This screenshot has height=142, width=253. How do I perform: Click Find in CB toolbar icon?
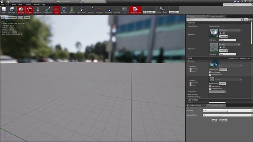11,10
